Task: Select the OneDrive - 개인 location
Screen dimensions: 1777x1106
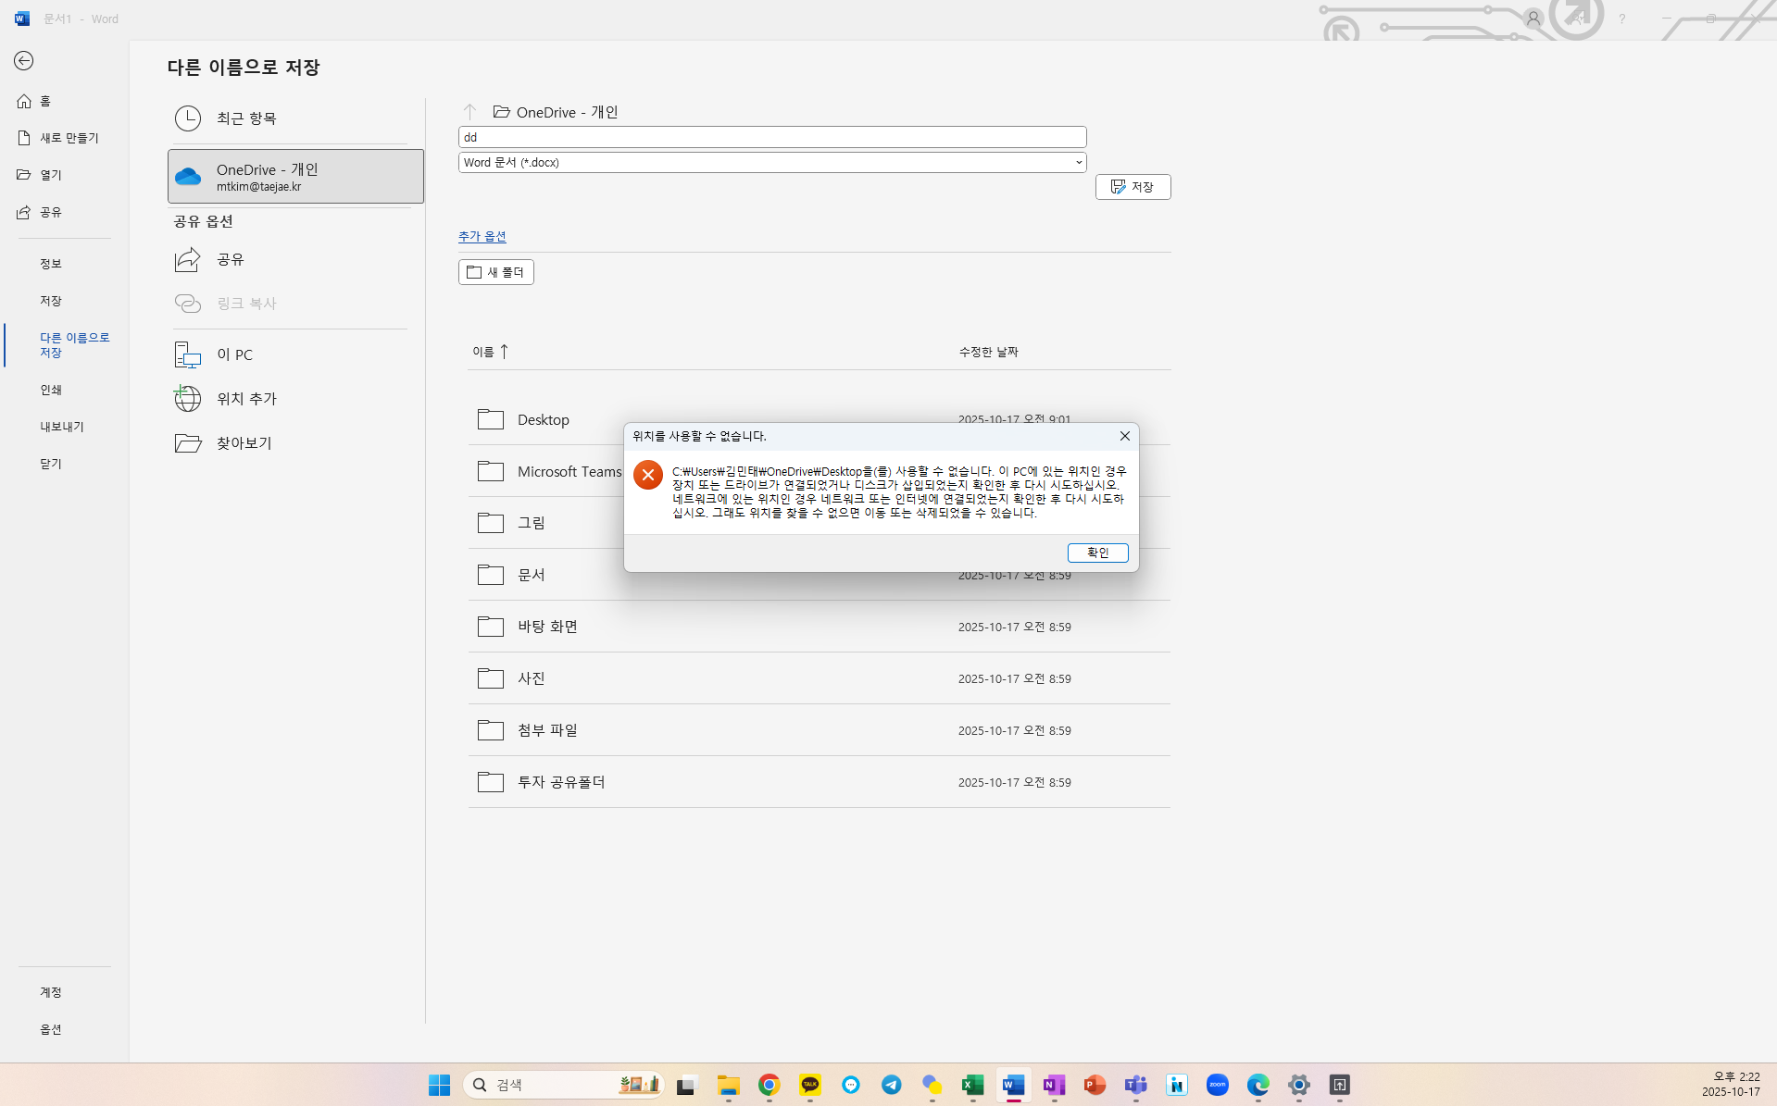Action: (295, 176)
